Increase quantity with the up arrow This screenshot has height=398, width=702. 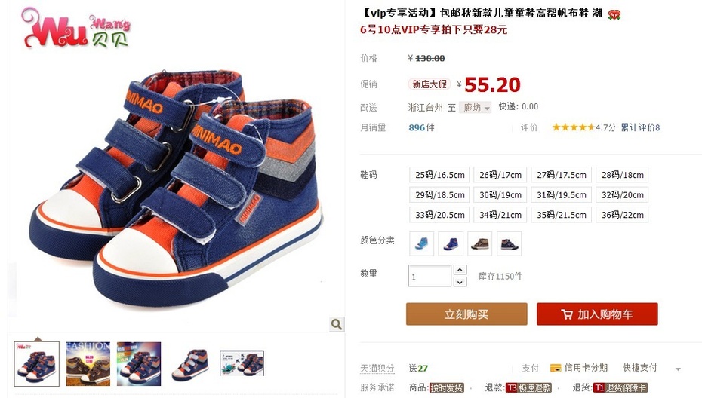pyautogui.click(x=460, y=270)
